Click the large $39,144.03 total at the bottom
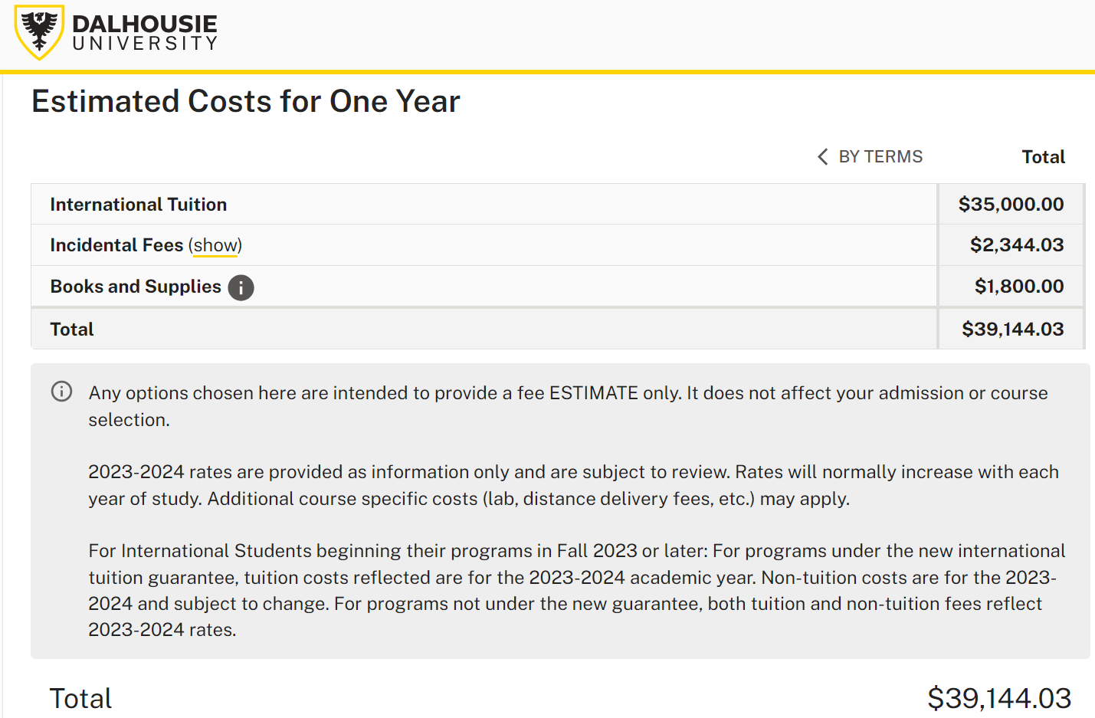This screenshot has width=1095, height=718. pyautogui.click(x=999, y=699)
